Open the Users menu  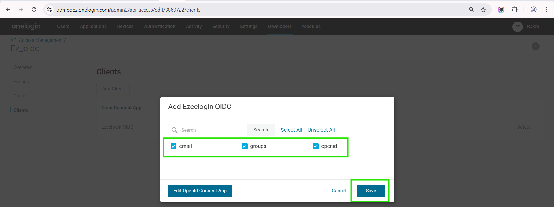(63, 26)
